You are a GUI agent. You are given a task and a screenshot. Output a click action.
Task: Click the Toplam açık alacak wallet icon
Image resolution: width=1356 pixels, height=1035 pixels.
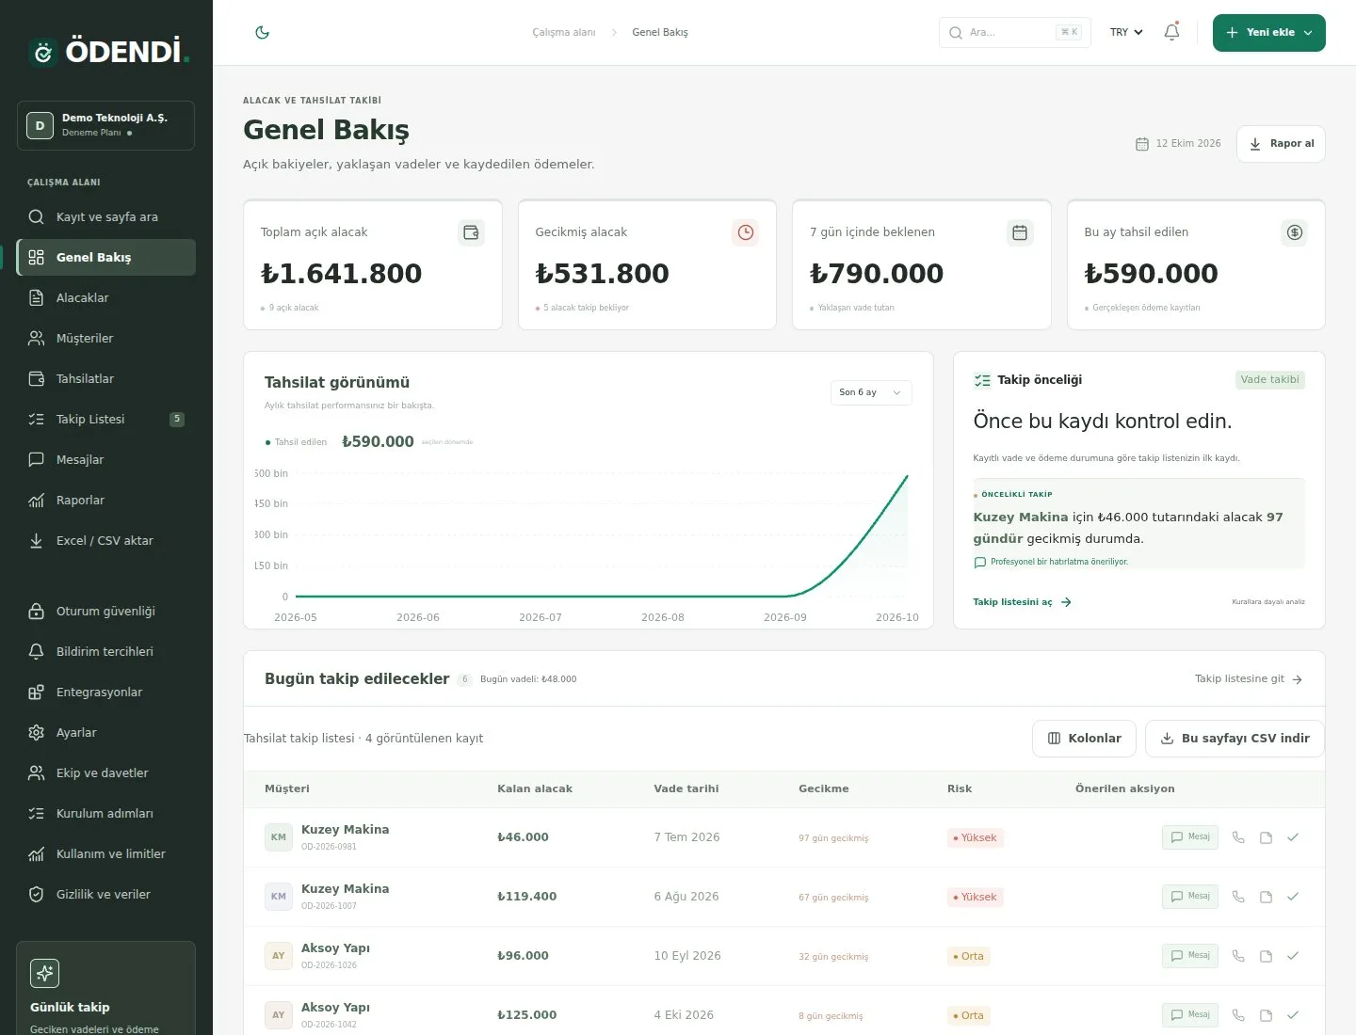coord(471,232)
